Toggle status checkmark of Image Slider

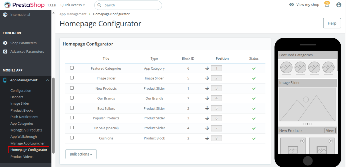[254, 78]
